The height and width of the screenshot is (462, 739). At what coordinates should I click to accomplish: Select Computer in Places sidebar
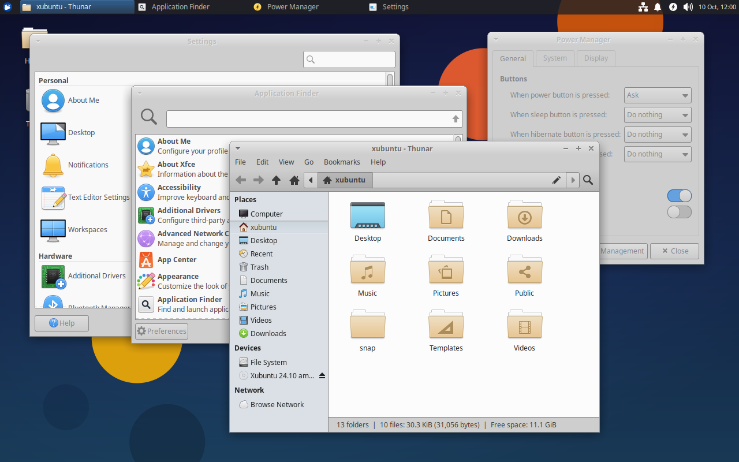coord(279,214)
